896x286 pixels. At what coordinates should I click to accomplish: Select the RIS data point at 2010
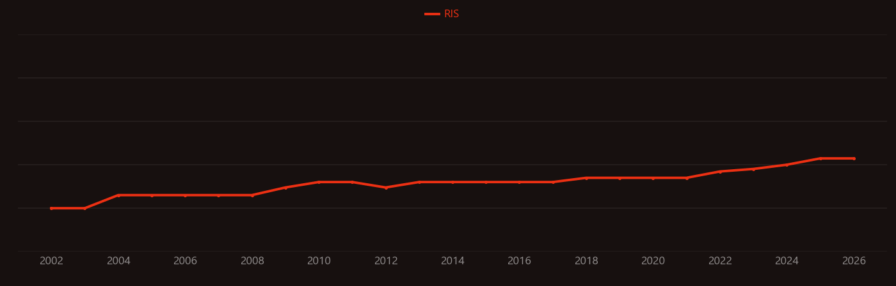319,182
